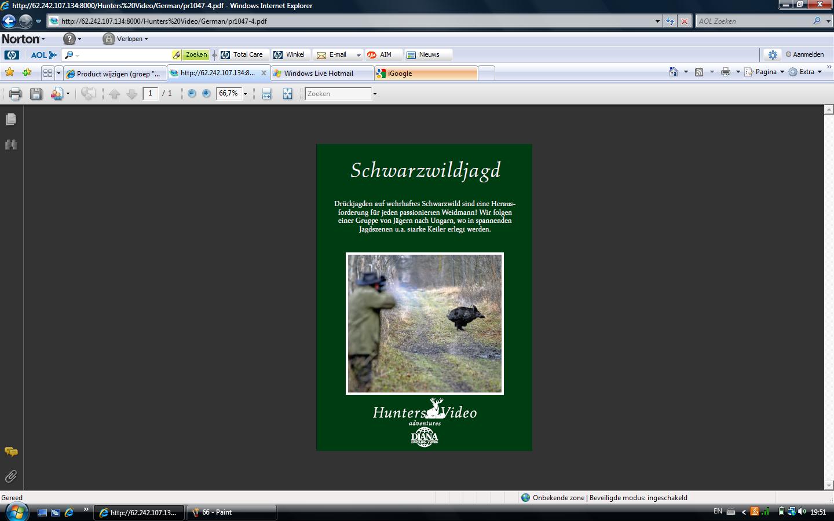Screen dimensions: 834x521
Task: Click the AOL Zoeken search box
Action: coord(753,21)
